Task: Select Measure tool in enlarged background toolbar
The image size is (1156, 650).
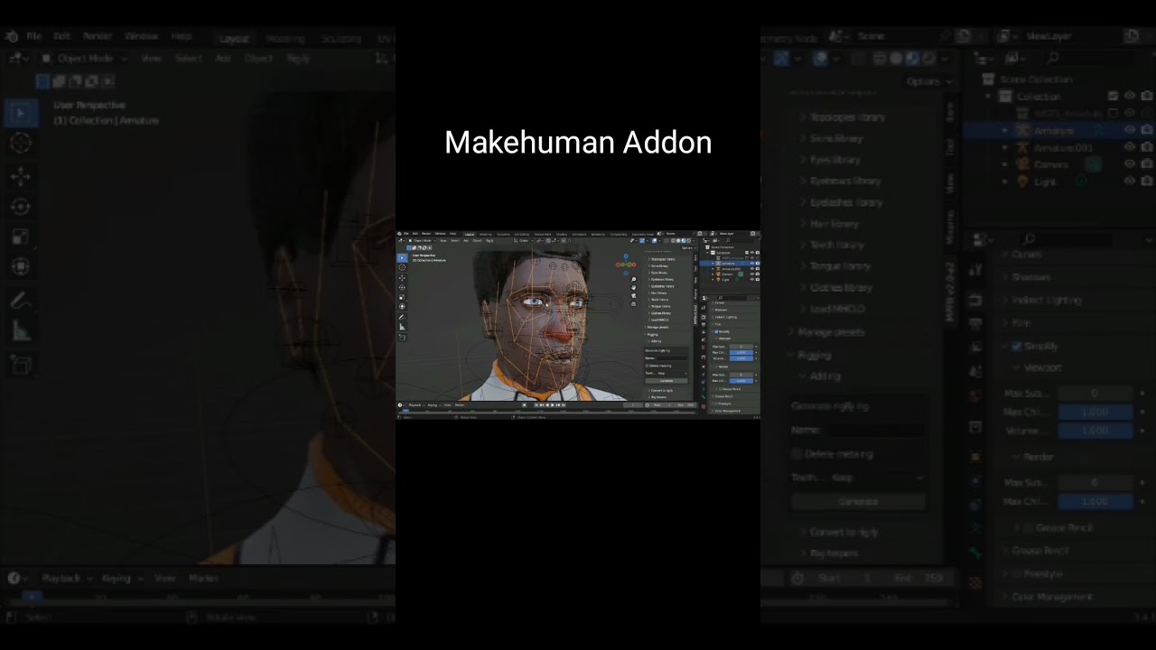Action: (x=21, y=331)
